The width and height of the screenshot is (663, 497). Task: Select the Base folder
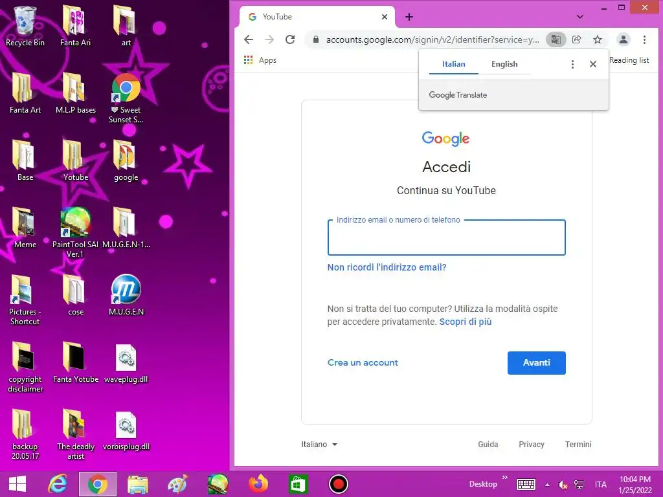click(x=25, y=160)
